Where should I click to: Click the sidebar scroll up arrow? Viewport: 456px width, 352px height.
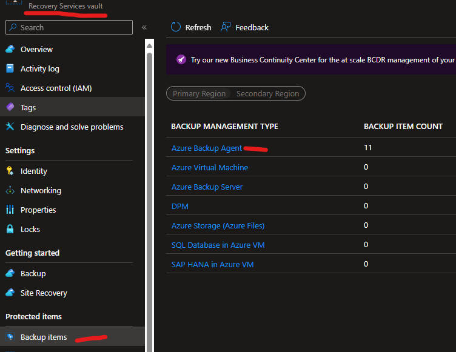pyautogui.click(x=150, y=45)
